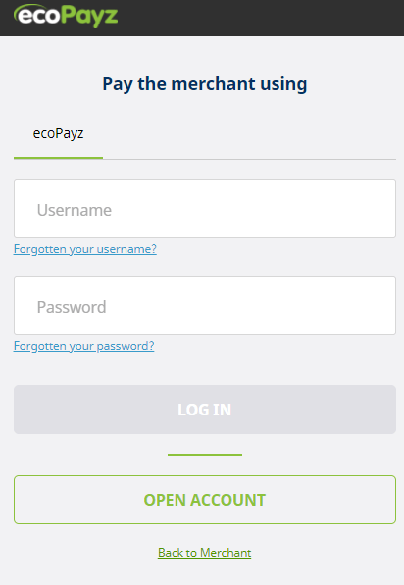Focus the Username input field
404x585 pixels.
click(x=205, y=209)
